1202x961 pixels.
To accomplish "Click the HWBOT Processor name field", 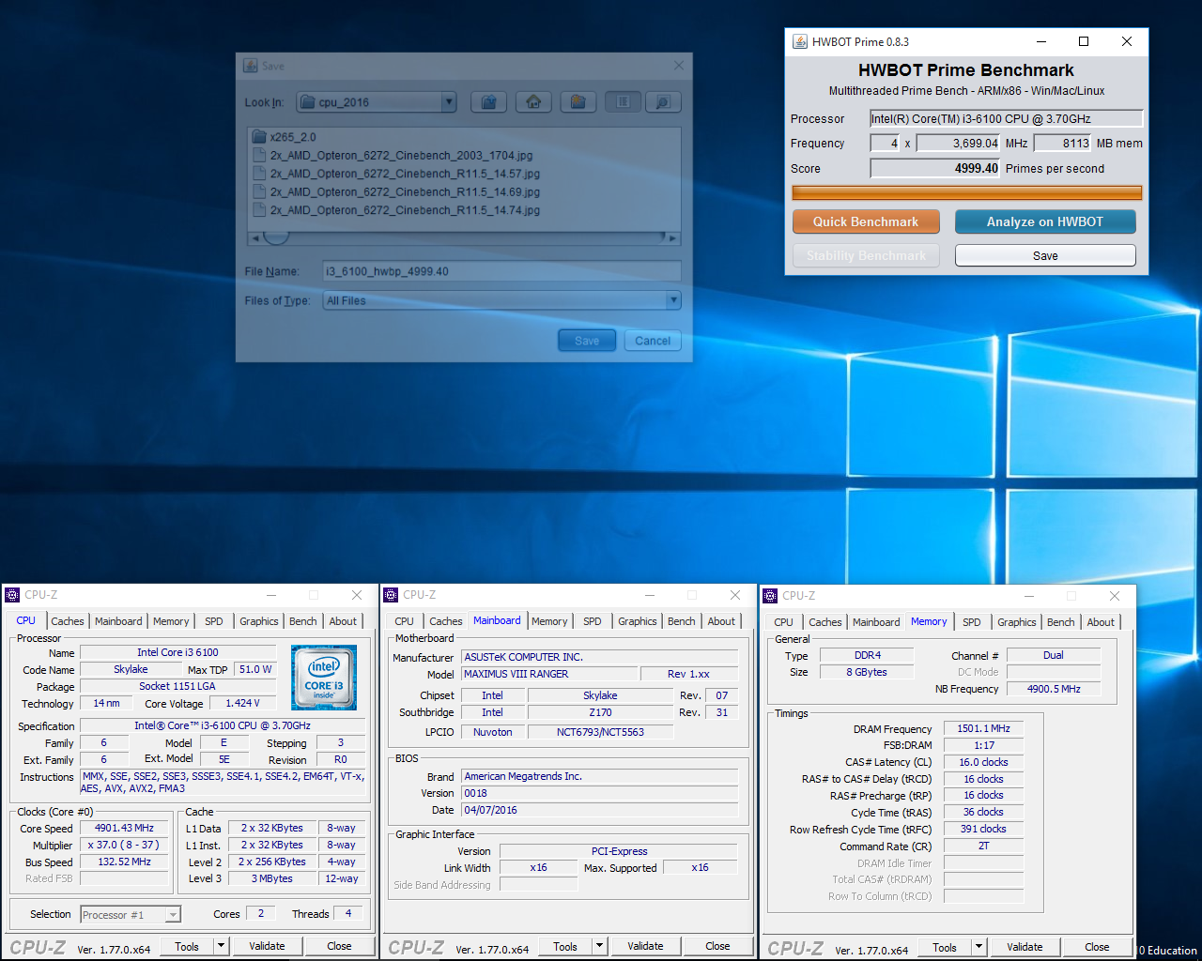I will point(1006,118).
